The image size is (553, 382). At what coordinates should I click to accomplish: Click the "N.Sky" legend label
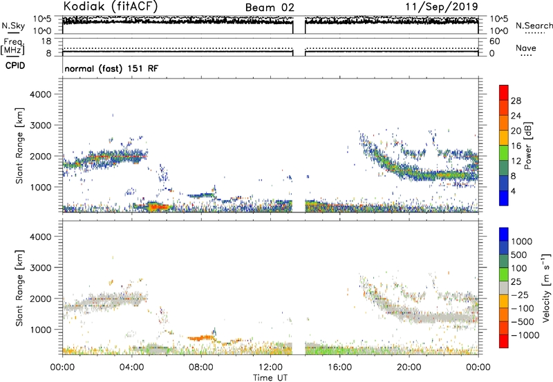pyautogui.click(x=13, y=26)
